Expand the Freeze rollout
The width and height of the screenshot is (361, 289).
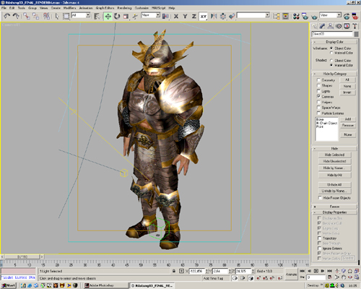pos(334,207)
